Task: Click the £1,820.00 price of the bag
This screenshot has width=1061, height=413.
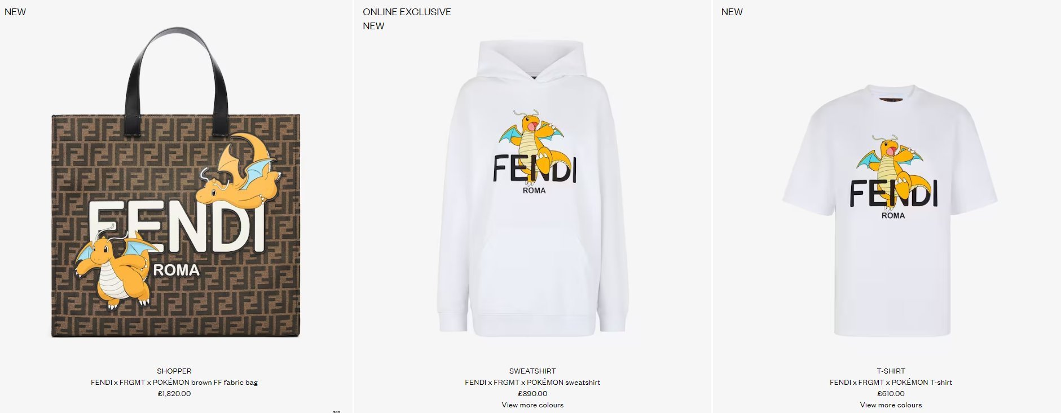Action: click(174, 393)
